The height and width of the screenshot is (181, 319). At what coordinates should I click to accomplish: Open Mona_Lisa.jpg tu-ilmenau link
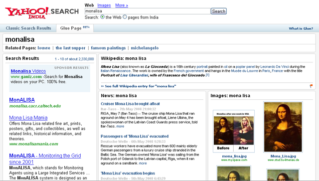click(283, 156)
